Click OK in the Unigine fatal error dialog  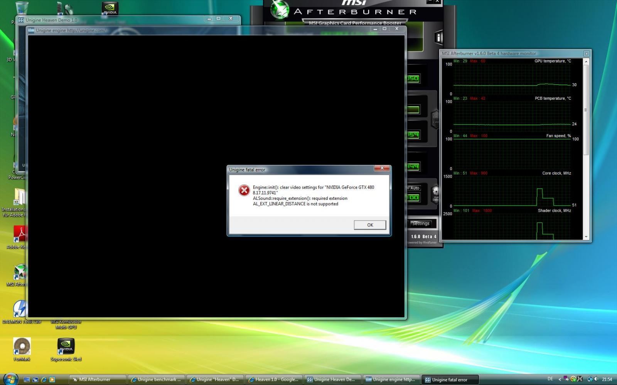pyautogui.click(x=370, y=225)
